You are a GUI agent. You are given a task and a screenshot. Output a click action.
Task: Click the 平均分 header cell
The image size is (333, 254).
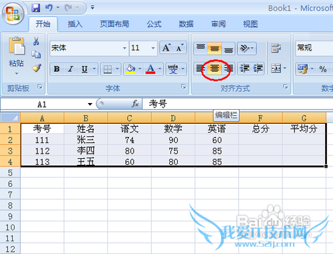[x=304, y=129]
